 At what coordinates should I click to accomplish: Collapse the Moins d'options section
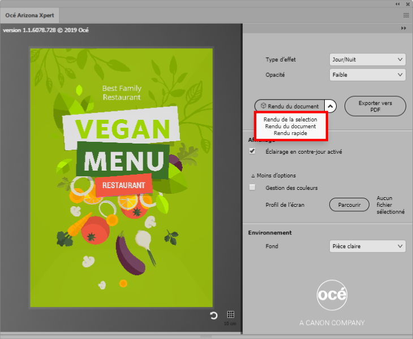(x=273, y=175)
